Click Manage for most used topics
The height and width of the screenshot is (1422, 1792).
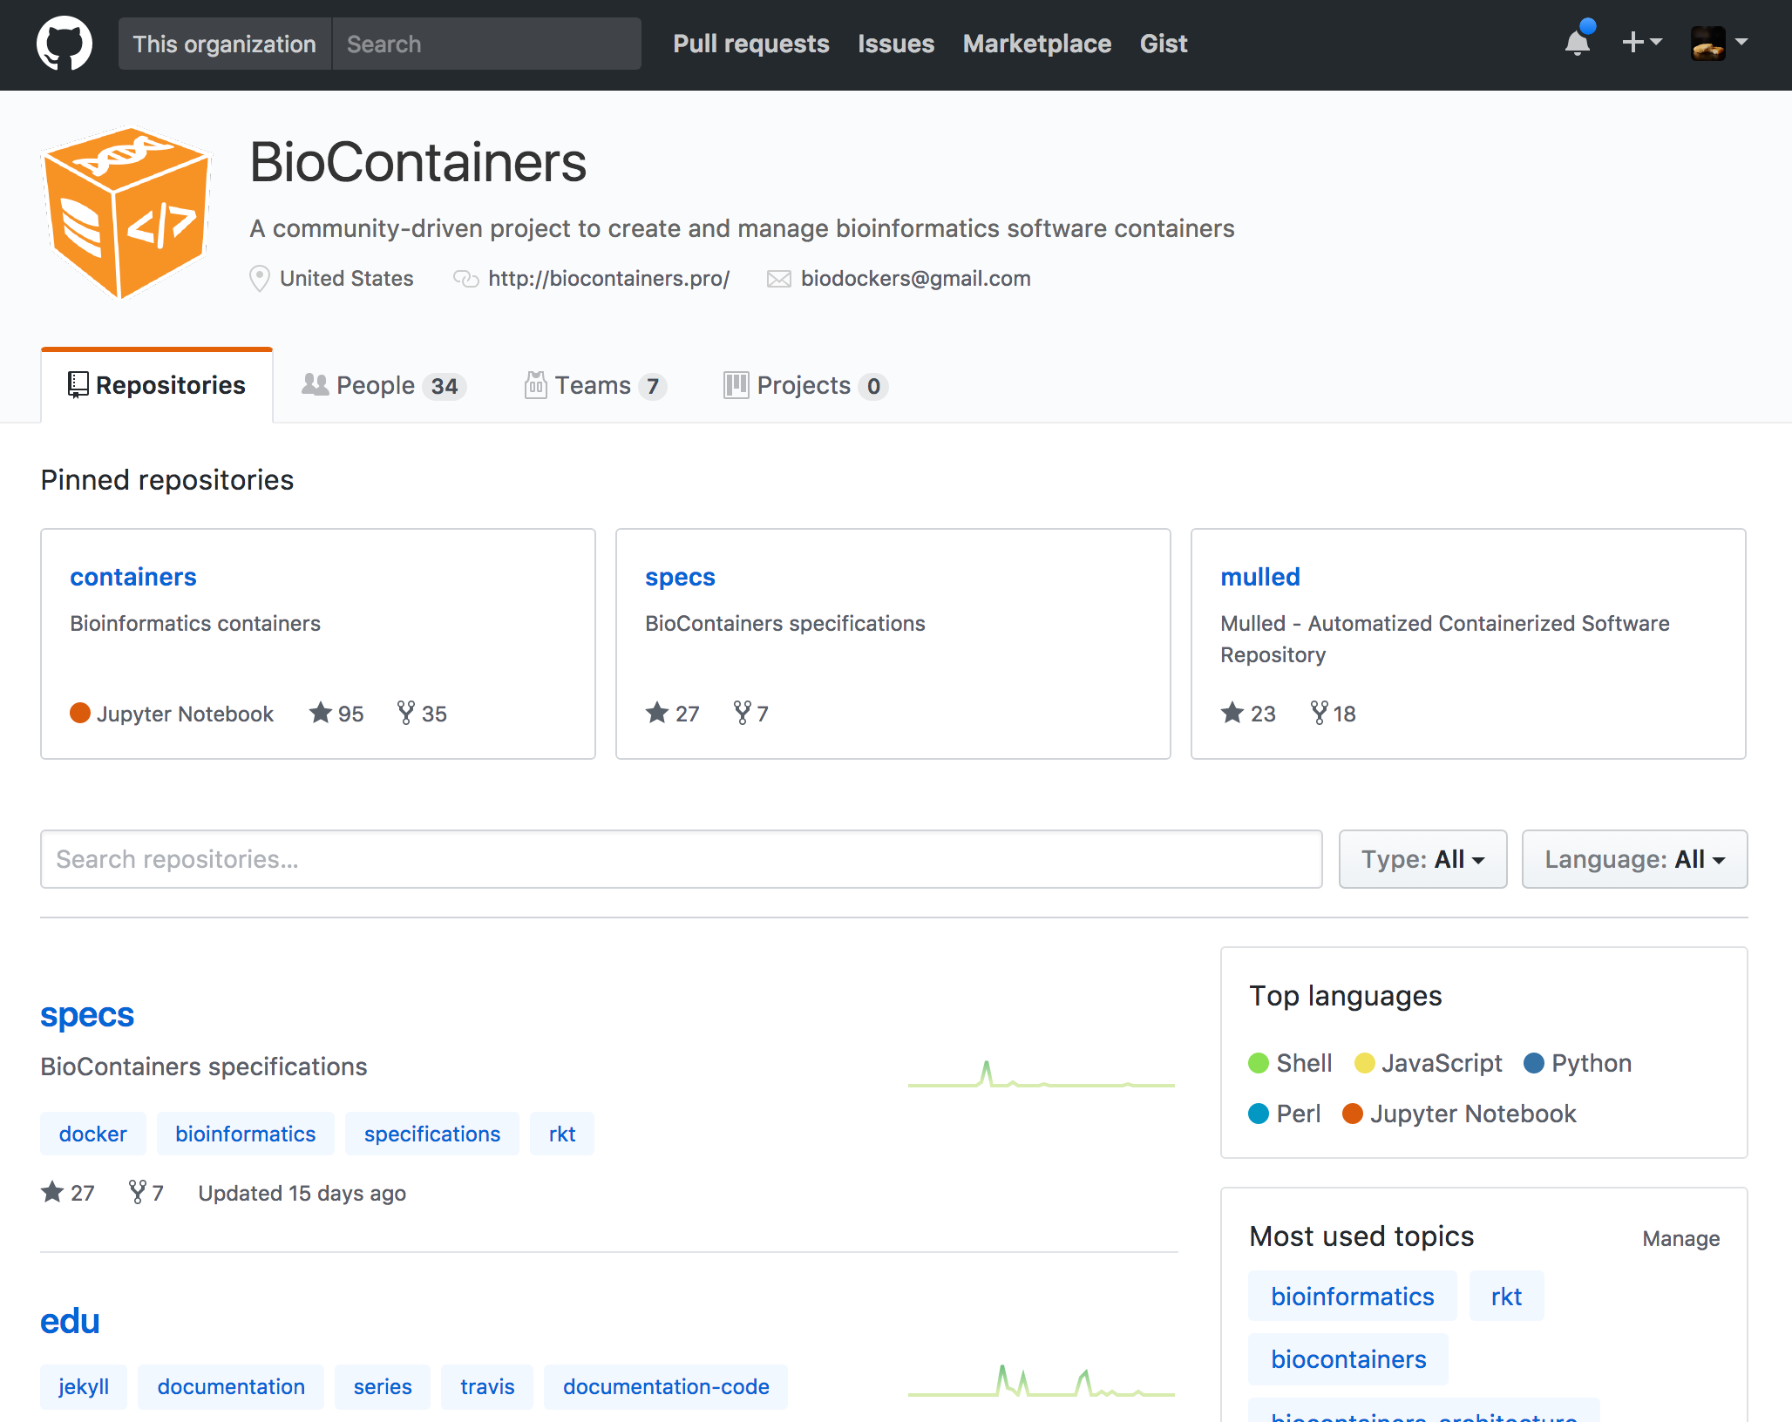[x=1681, y=1238]
